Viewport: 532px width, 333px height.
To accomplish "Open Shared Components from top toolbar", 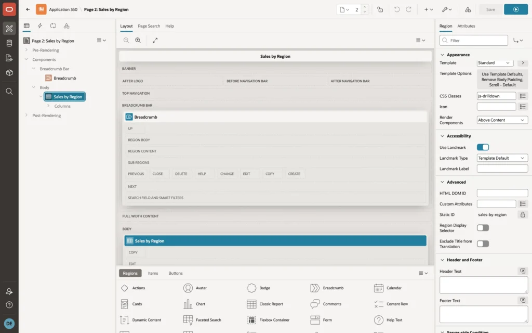I will (468, 9).
